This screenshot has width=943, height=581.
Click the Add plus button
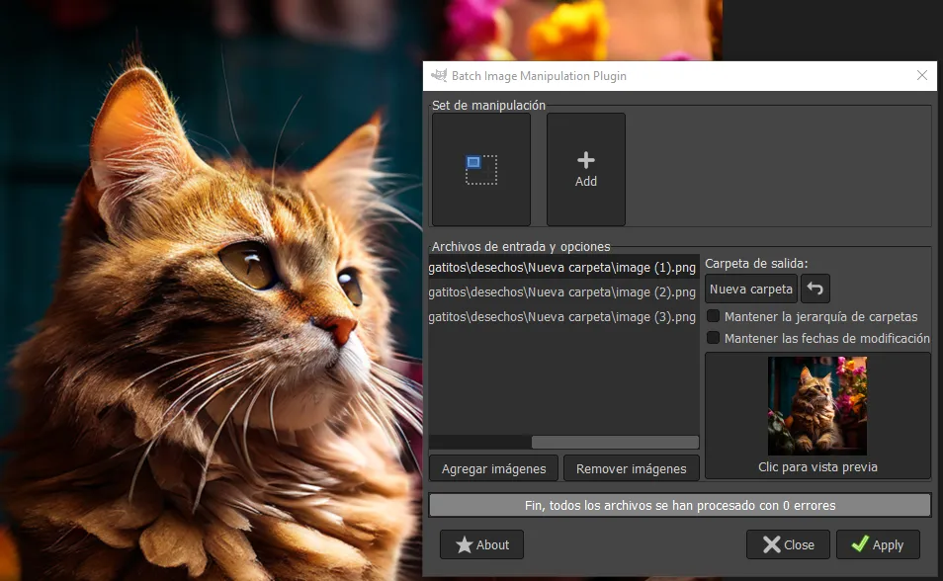tap(586, 170)
